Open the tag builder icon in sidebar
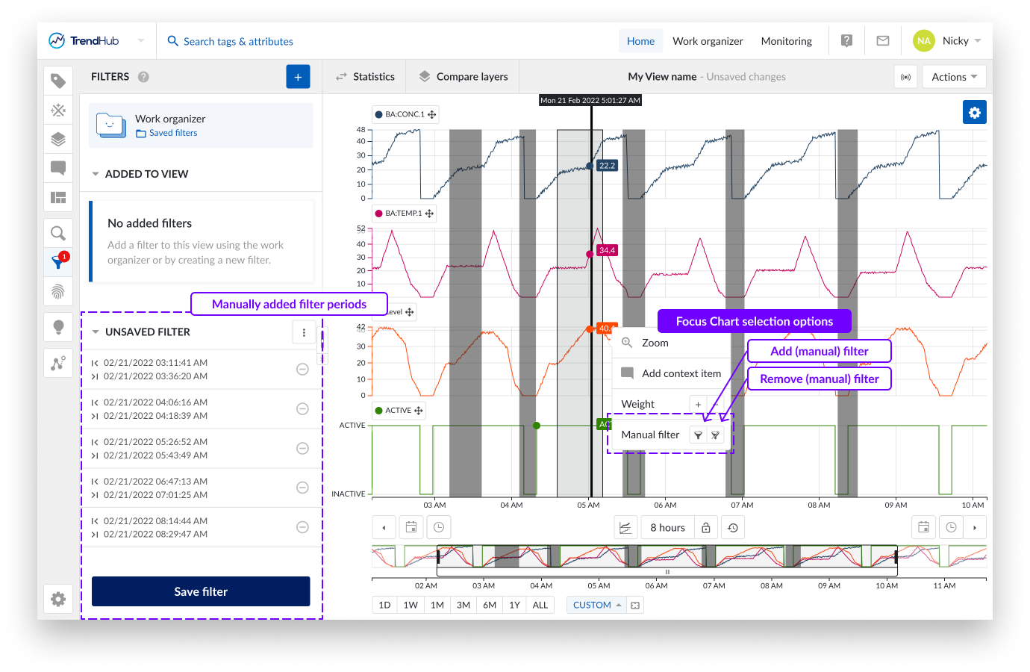The width and height of the screenshot is (1030, 672). pos(58,111)
